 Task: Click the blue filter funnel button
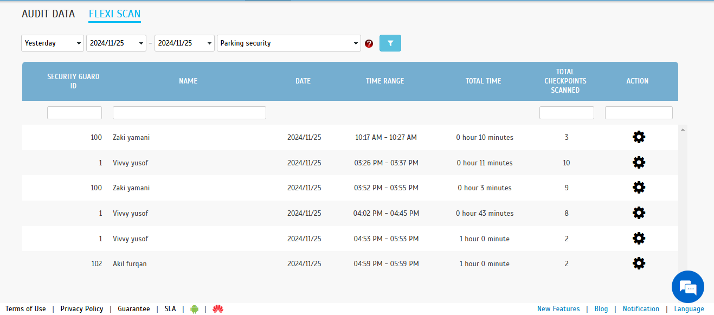390,43
